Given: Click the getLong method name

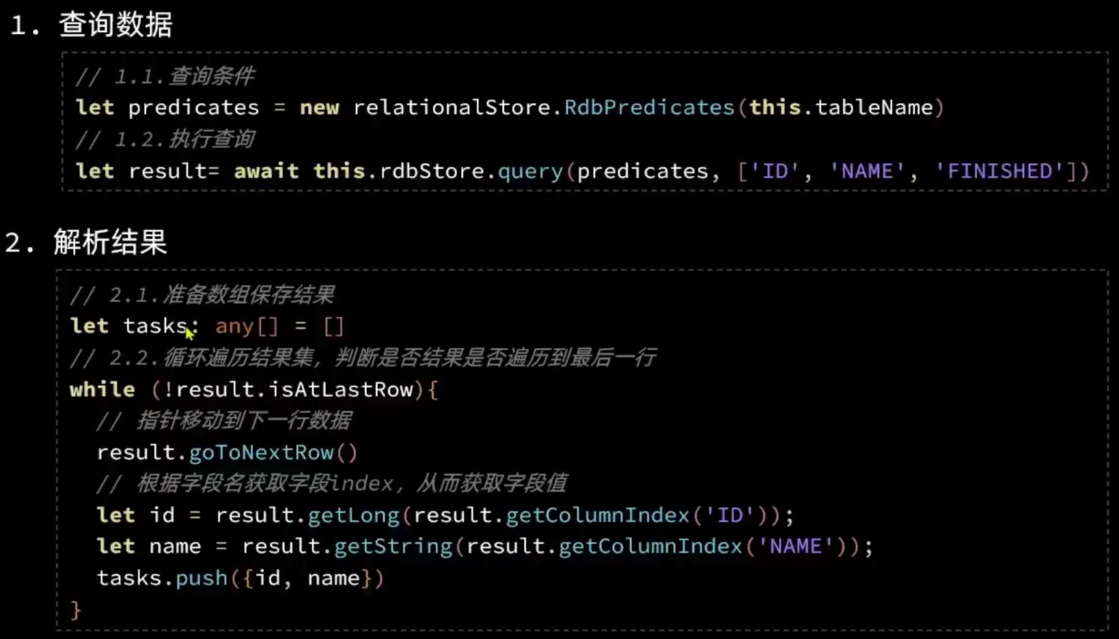Looking at the screenshot, I should point(353,515).
